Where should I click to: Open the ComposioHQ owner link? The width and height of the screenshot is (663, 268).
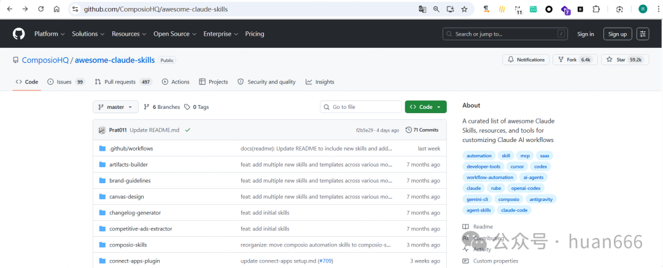pos(45,60)
